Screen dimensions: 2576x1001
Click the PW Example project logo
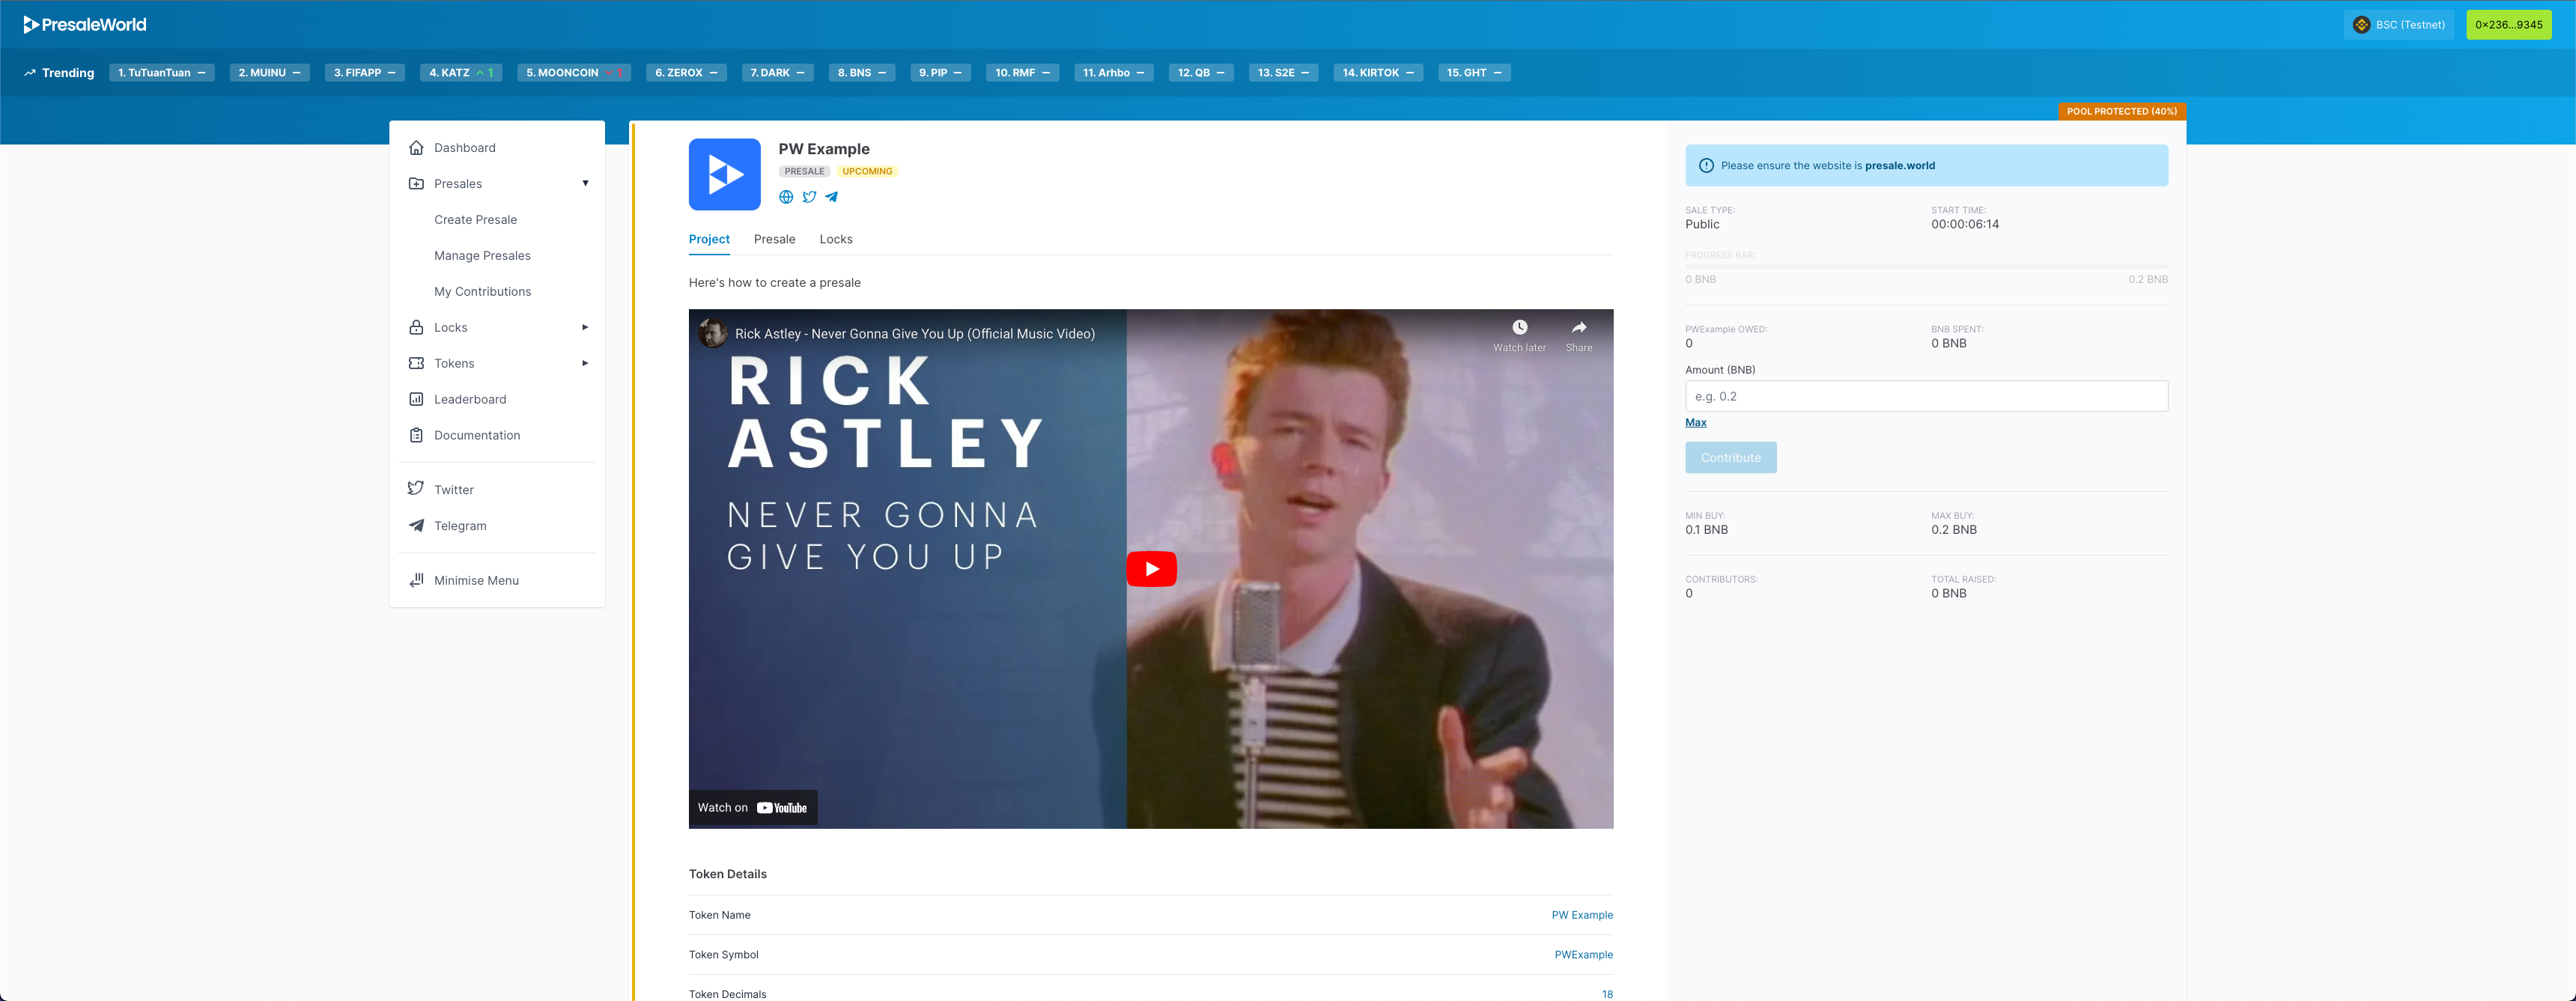tap(725, 174)
